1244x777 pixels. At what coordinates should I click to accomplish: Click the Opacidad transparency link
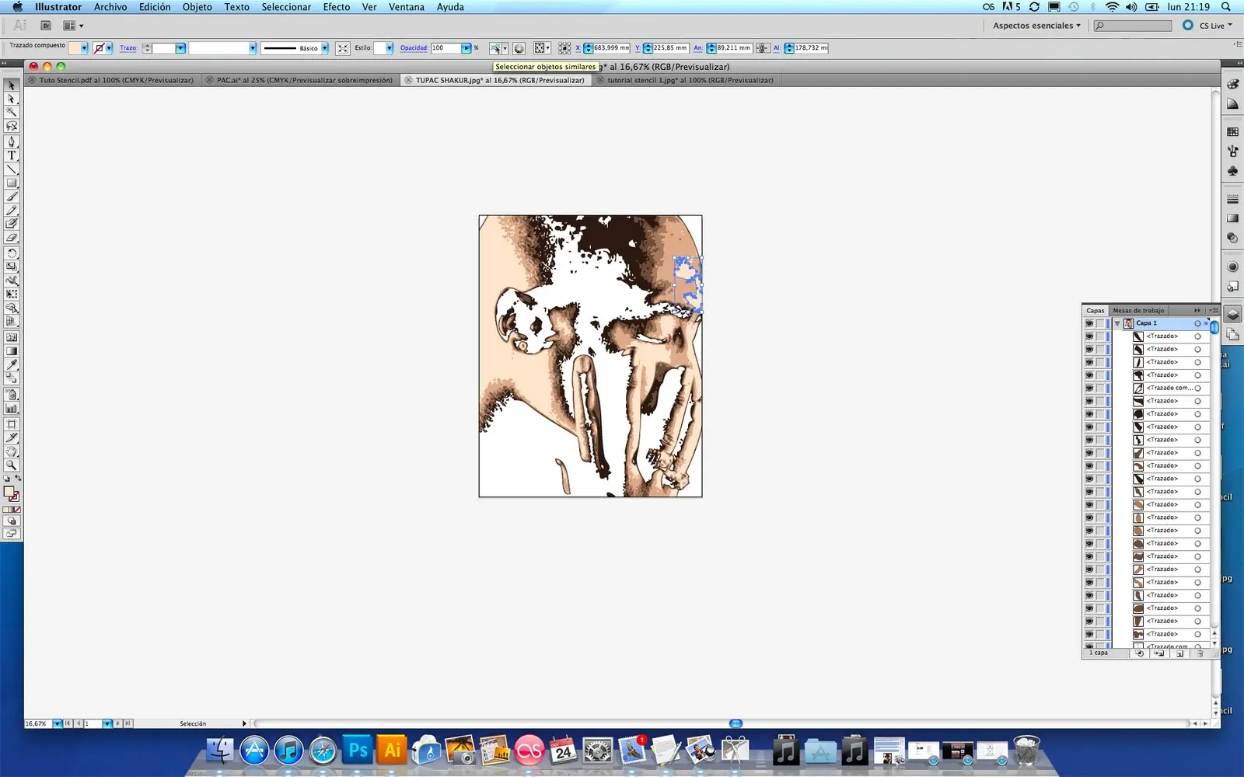(414, 48)
